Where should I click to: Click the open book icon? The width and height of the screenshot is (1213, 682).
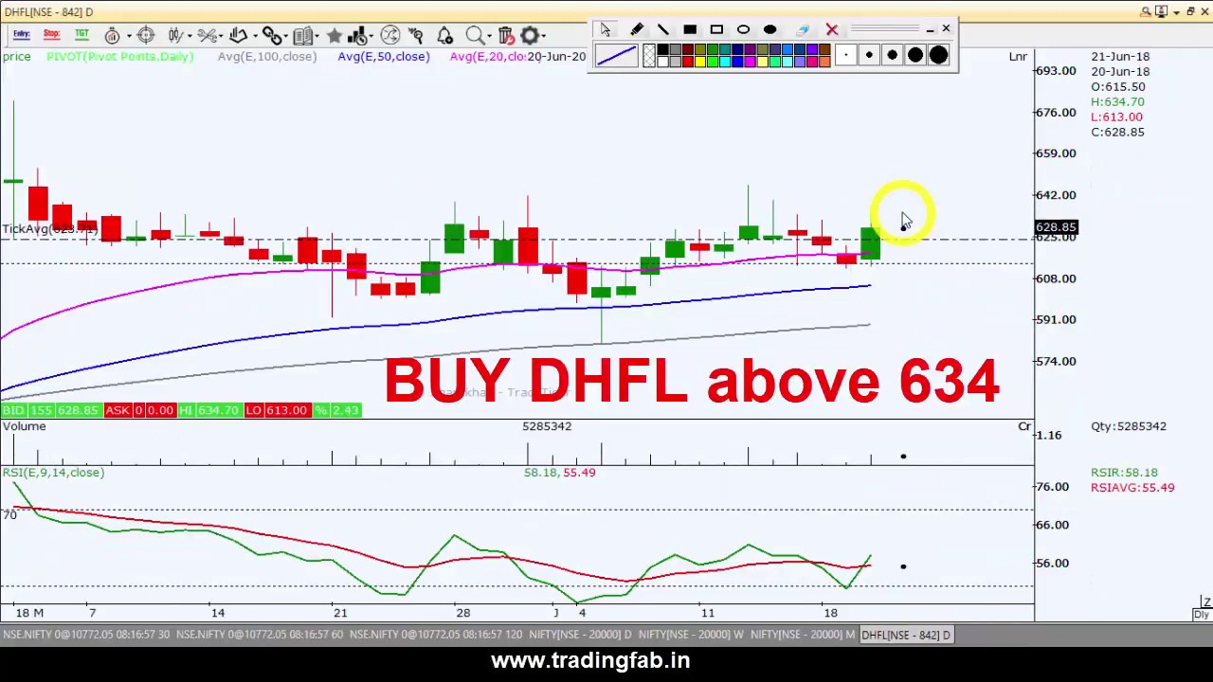(303, 35)
